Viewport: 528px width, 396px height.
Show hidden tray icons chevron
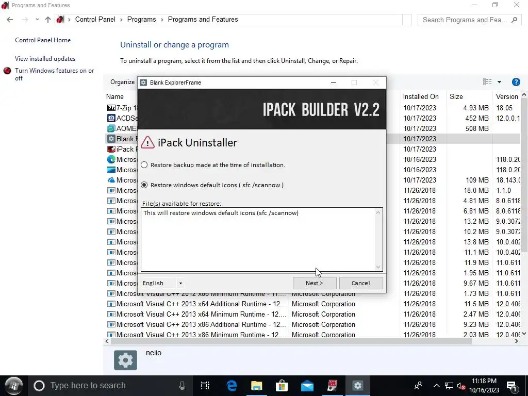click(436, 386)
